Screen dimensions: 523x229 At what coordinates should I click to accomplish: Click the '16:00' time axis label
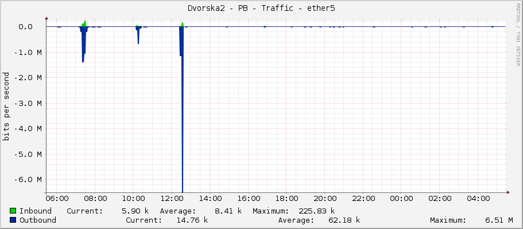[249, 199]
